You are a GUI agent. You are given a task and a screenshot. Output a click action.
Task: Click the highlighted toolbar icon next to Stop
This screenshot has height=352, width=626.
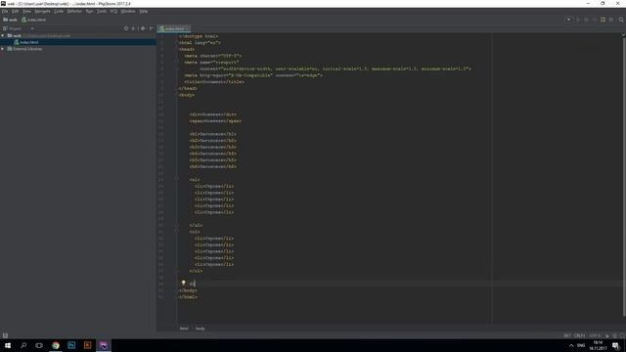pyautogui.click(x=603, y=20)
